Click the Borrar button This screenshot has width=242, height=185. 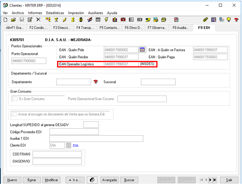32,180
